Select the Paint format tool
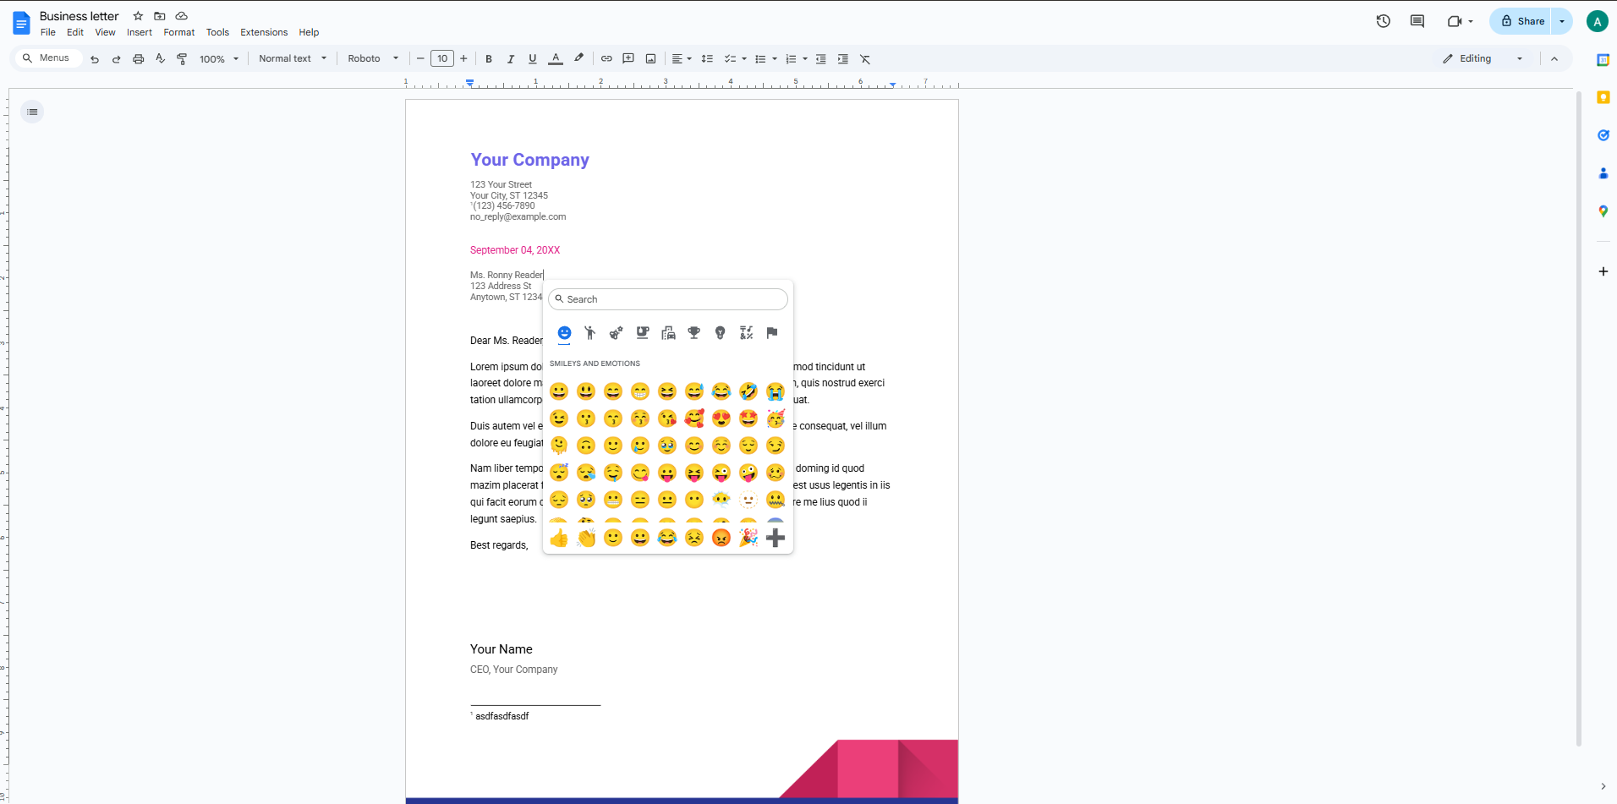The height and width of the screenshot is (804, 1617). pos(182,59)
